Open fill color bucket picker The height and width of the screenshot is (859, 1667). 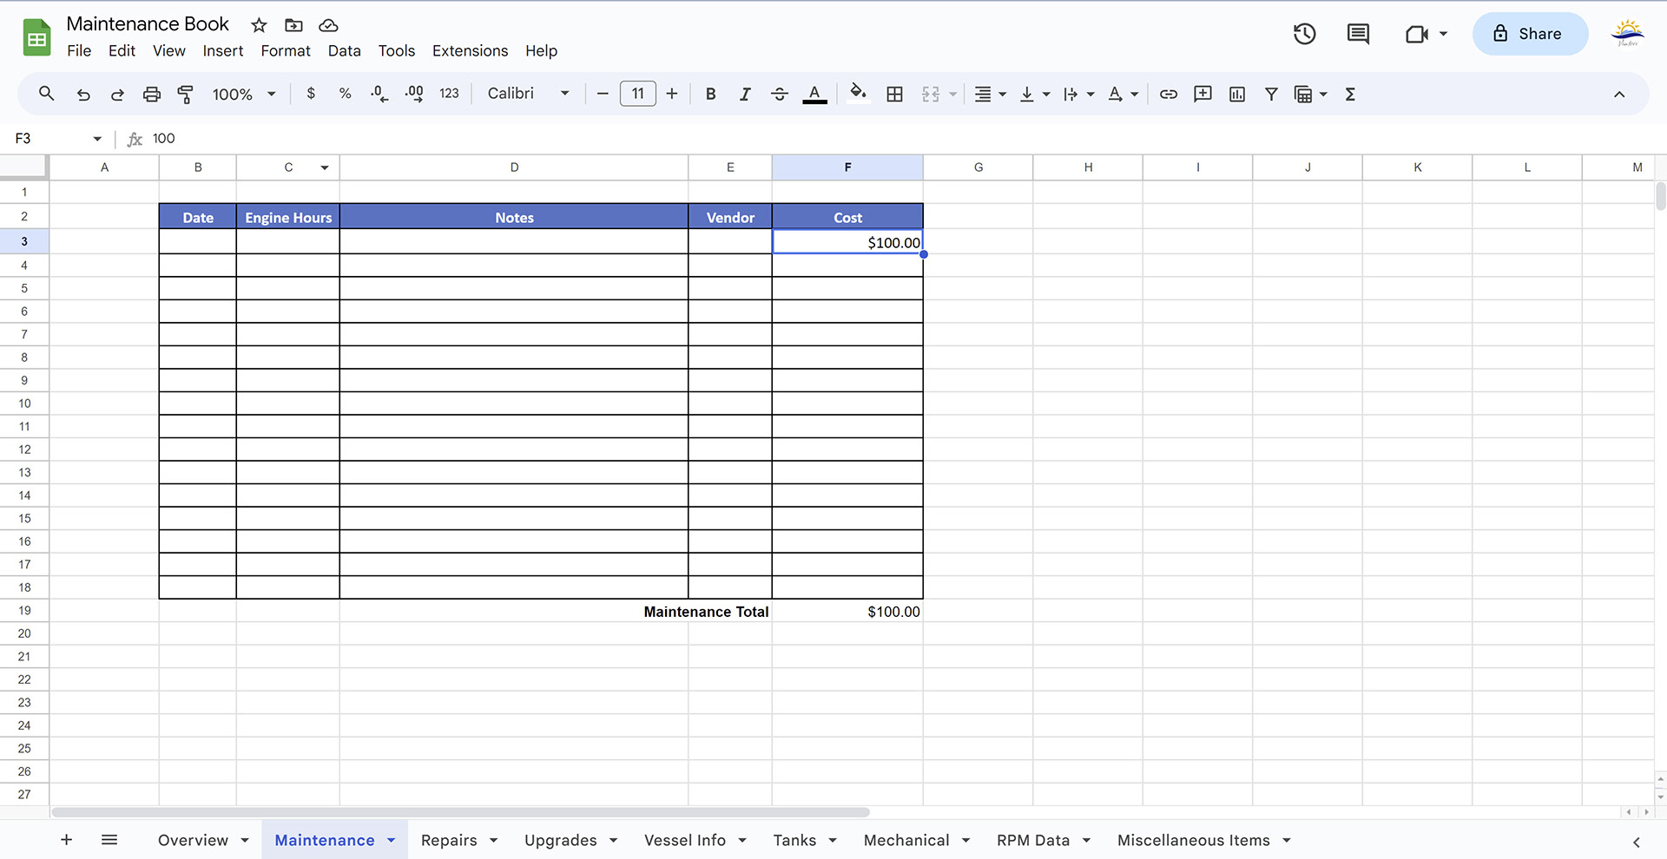click(858, 94)
